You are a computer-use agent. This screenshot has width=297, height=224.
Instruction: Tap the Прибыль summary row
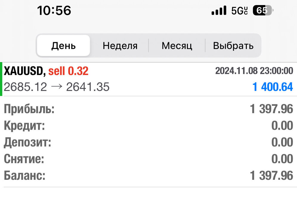tap(148, 109)
